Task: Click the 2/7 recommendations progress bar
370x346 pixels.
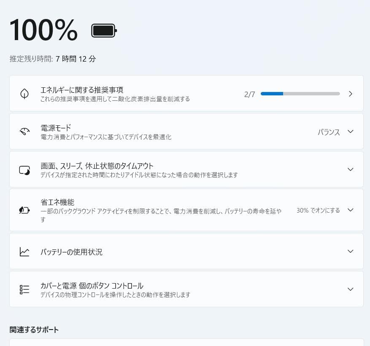Action: (300, 93)
